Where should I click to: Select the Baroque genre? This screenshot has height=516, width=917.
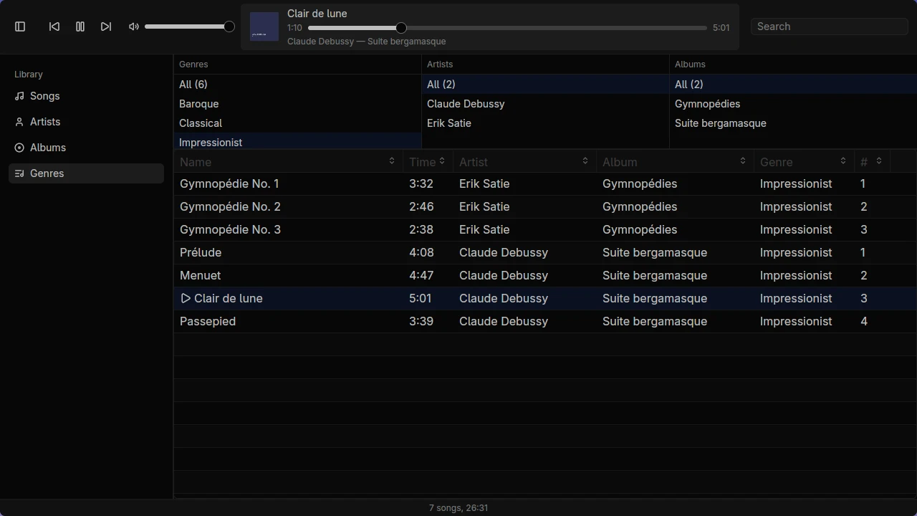(x=297, y=104)
